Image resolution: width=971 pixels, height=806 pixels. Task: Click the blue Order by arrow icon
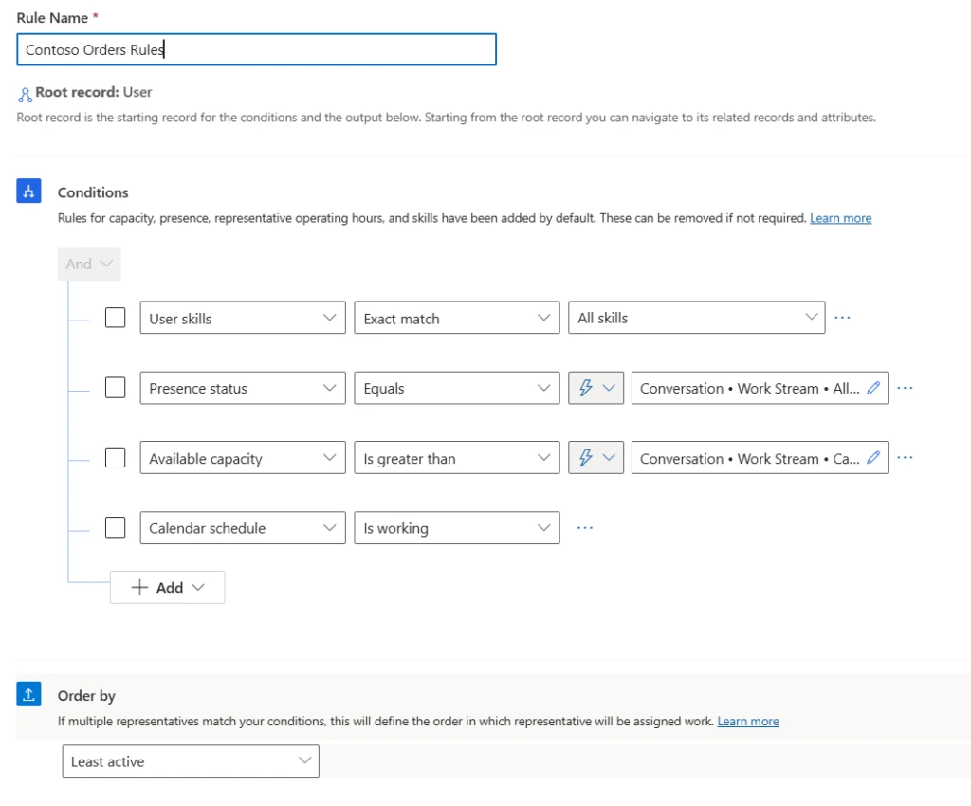pyautogui.click(x=28, y=694)
